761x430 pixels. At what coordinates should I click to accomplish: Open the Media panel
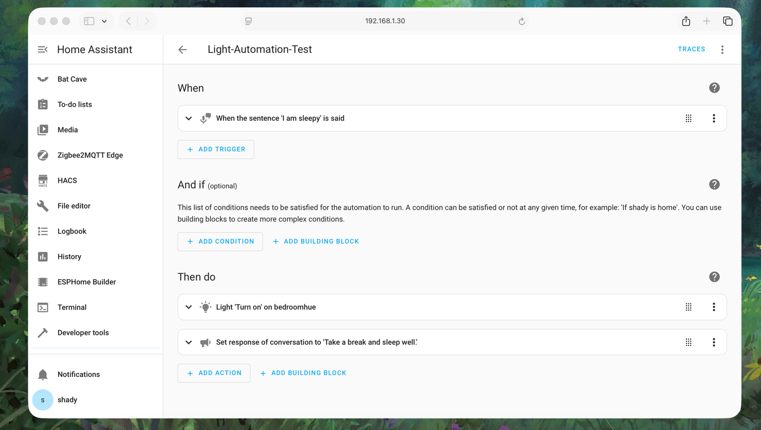tap(95, 130)
